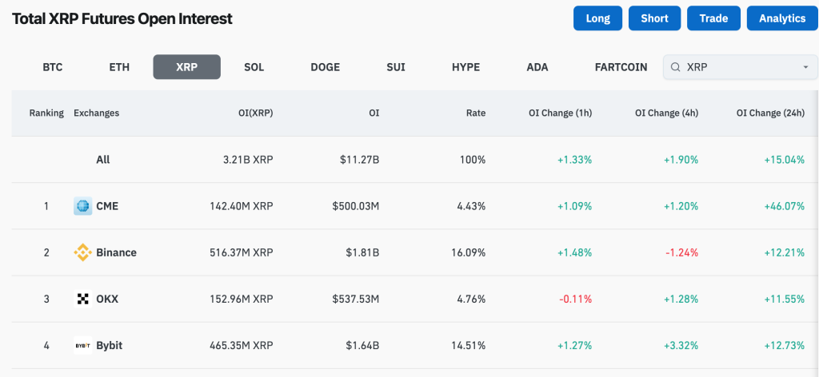Click the Ranking column header

tap(46, 113)
